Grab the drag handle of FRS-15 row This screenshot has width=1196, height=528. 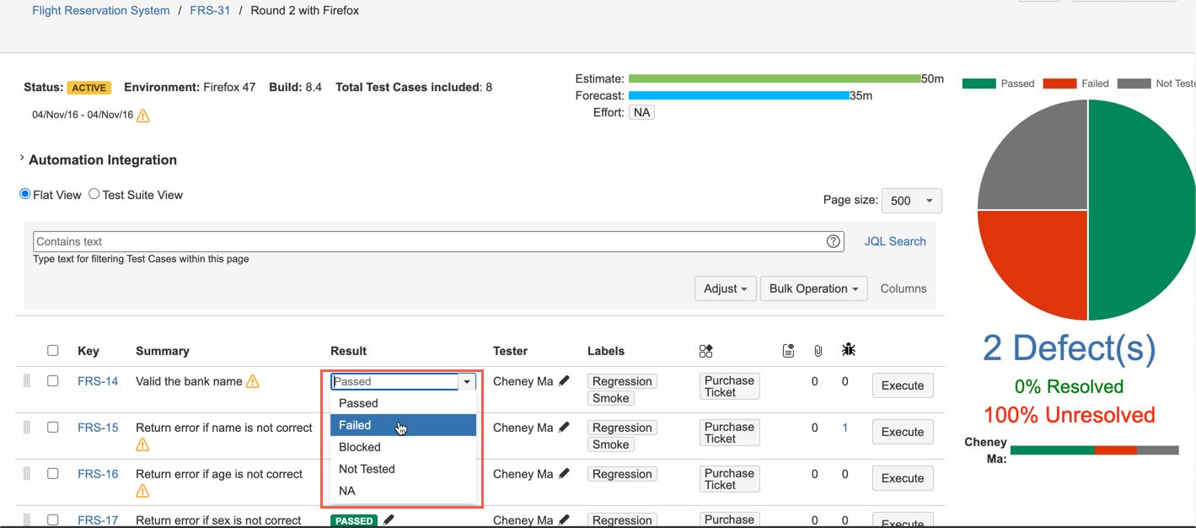27,428
